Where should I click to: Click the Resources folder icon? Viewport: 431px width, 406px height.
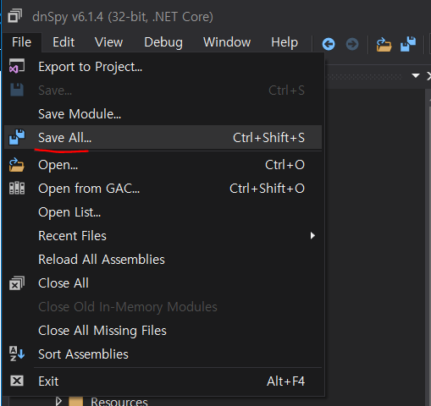pos(76,402)
